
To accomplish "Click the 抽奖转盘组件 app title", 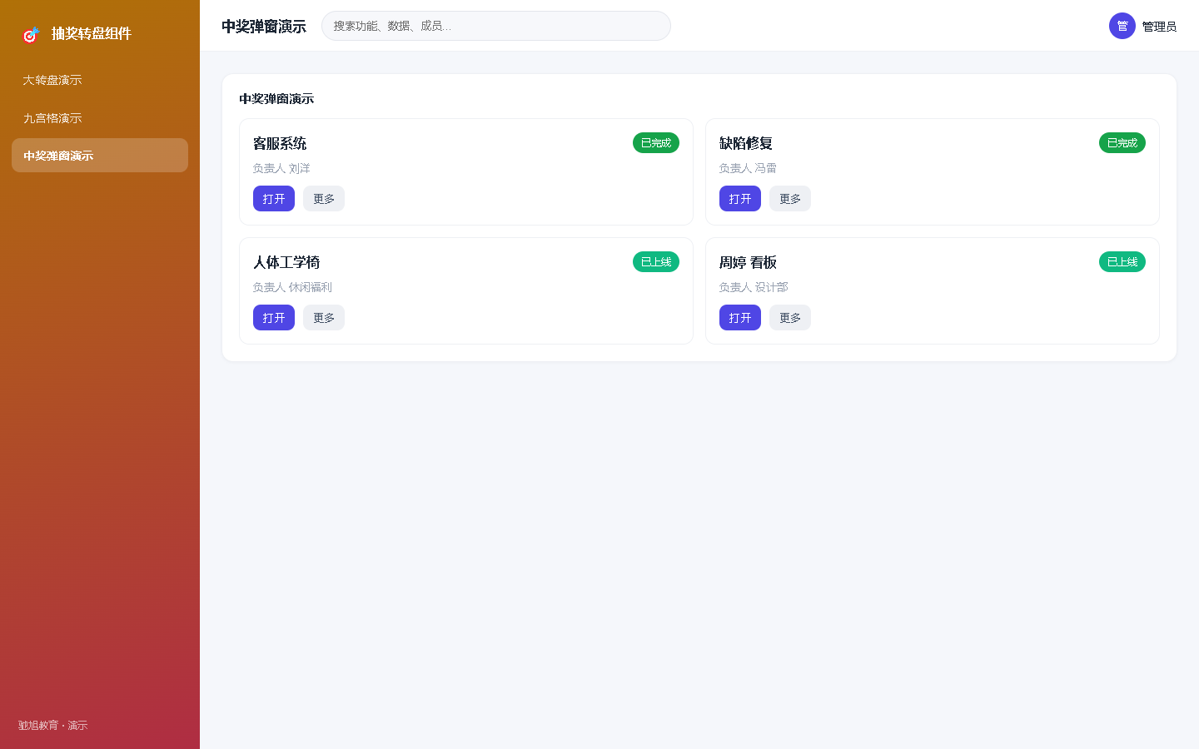I will [x=92, y=34].
